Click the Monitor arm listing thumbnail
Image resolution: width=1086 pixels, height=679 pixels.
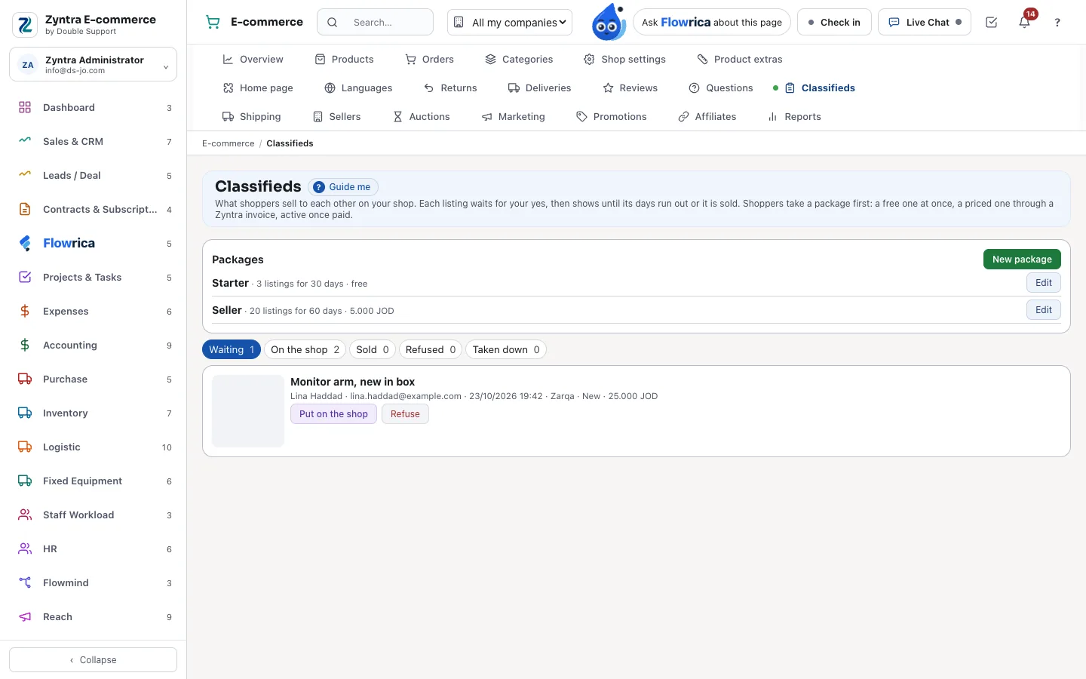[x=248, y=411]
